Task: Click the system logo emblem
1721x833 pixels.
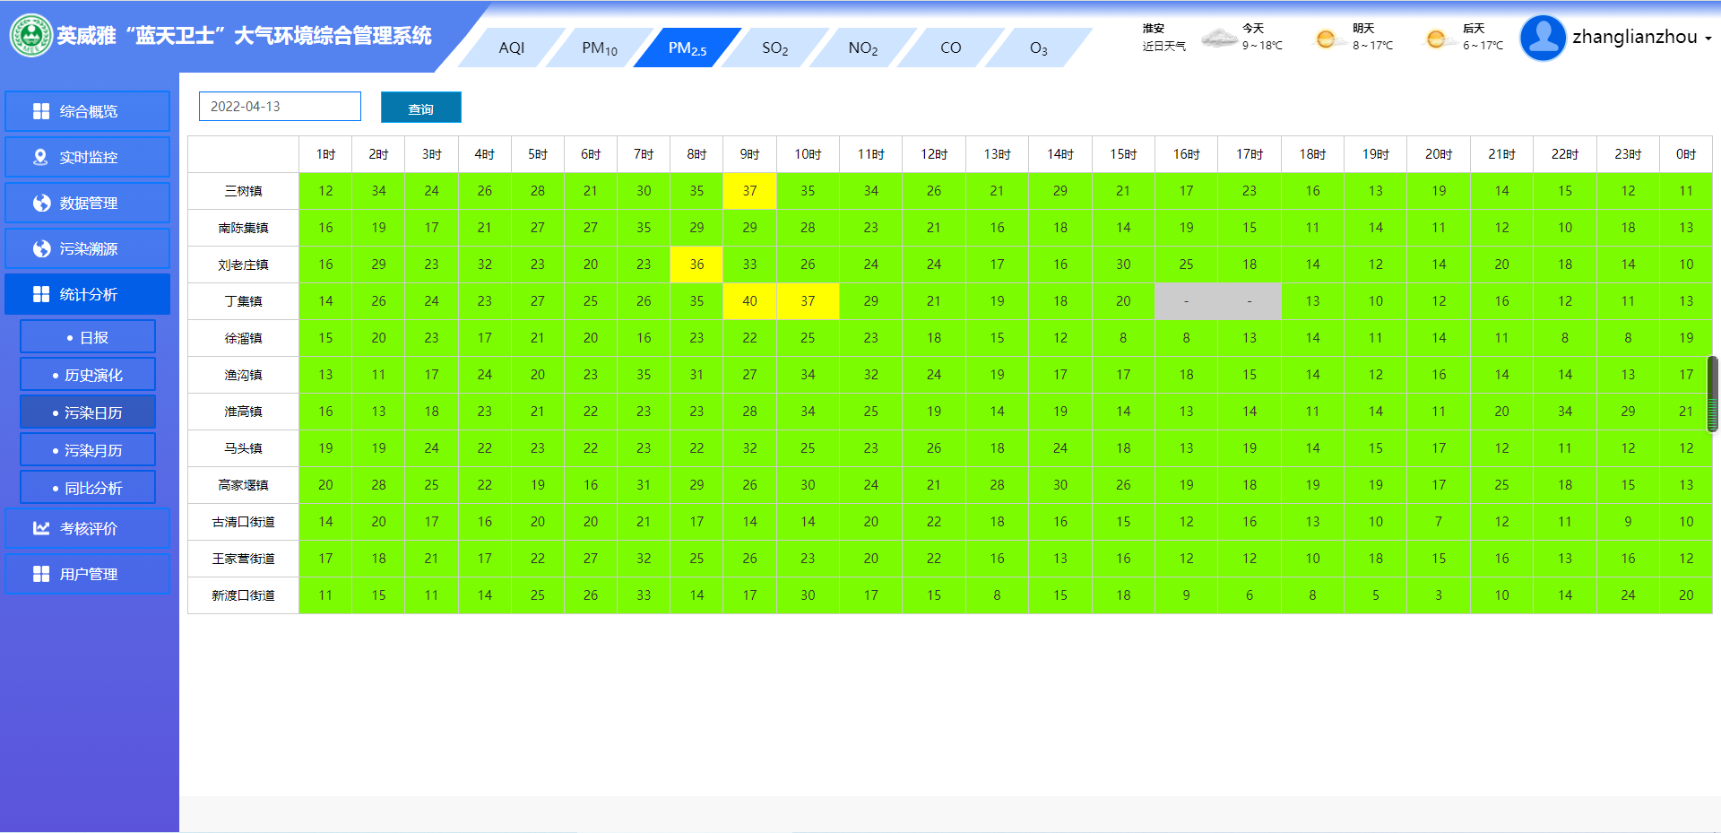Action: coord(30,36)
